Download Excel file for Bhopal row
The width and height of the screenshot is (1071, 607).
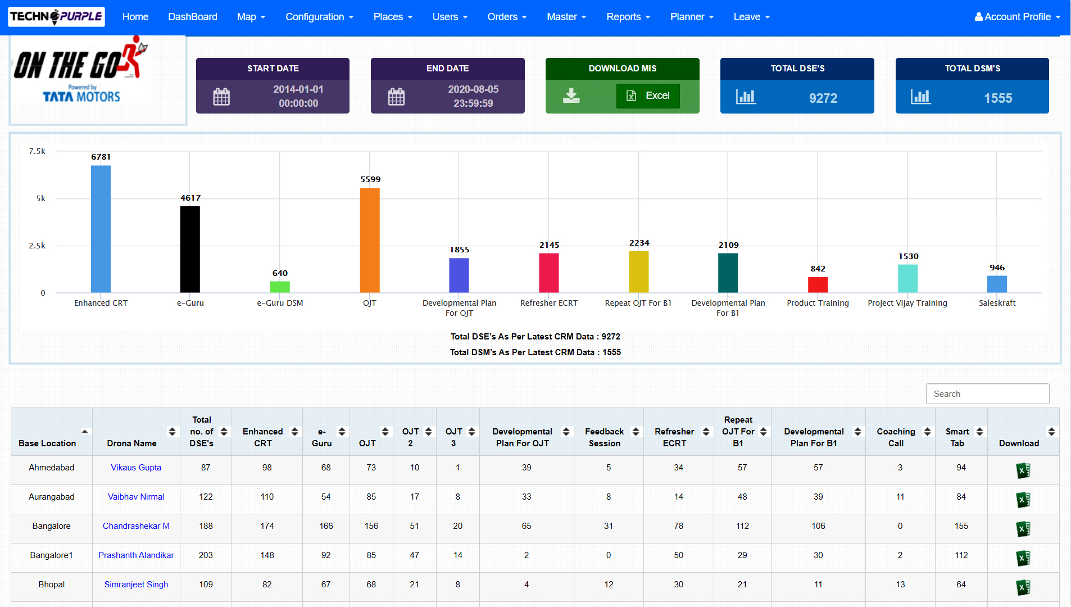point(1023,587)
